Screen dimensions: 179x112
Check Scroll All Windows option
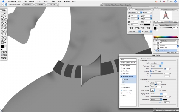tap(9, 4)
